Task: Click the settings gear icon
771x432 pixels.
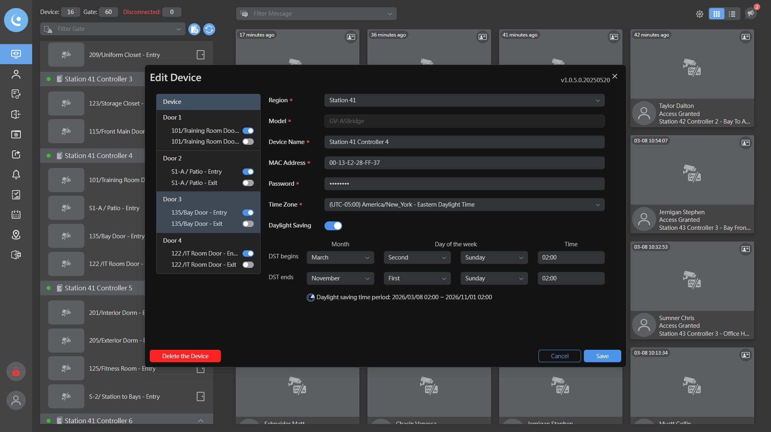Action: click(700, 14)
